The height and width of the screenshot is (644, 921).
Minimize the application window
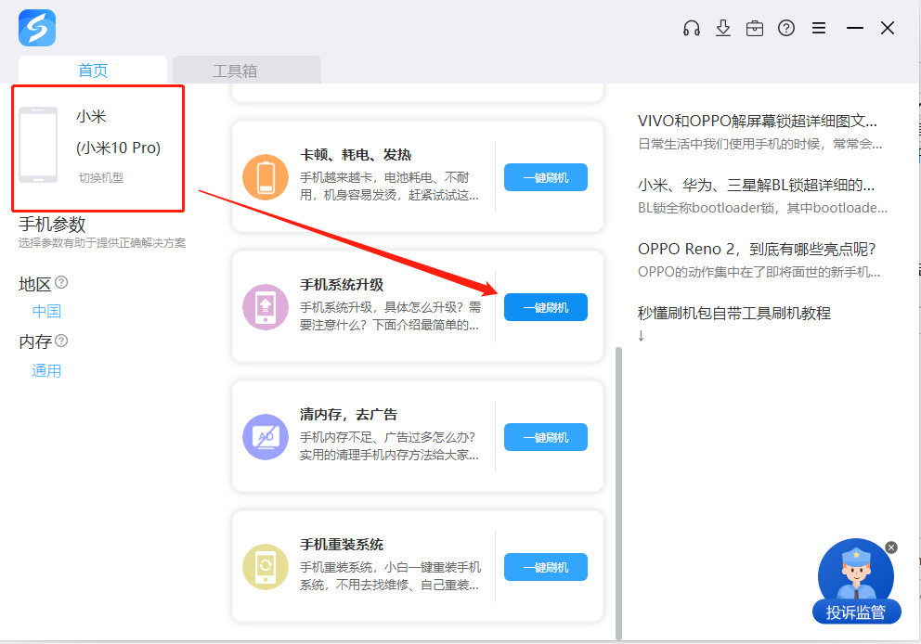coord(855,28)
